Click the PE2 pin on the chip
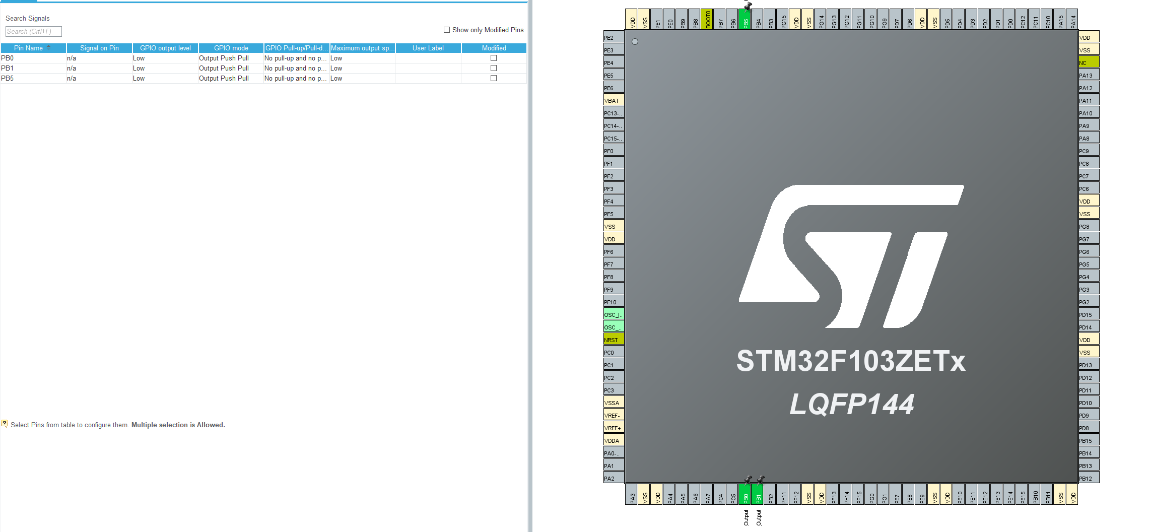The width and height of the screenshot is (1150, 532). (614, 37)
